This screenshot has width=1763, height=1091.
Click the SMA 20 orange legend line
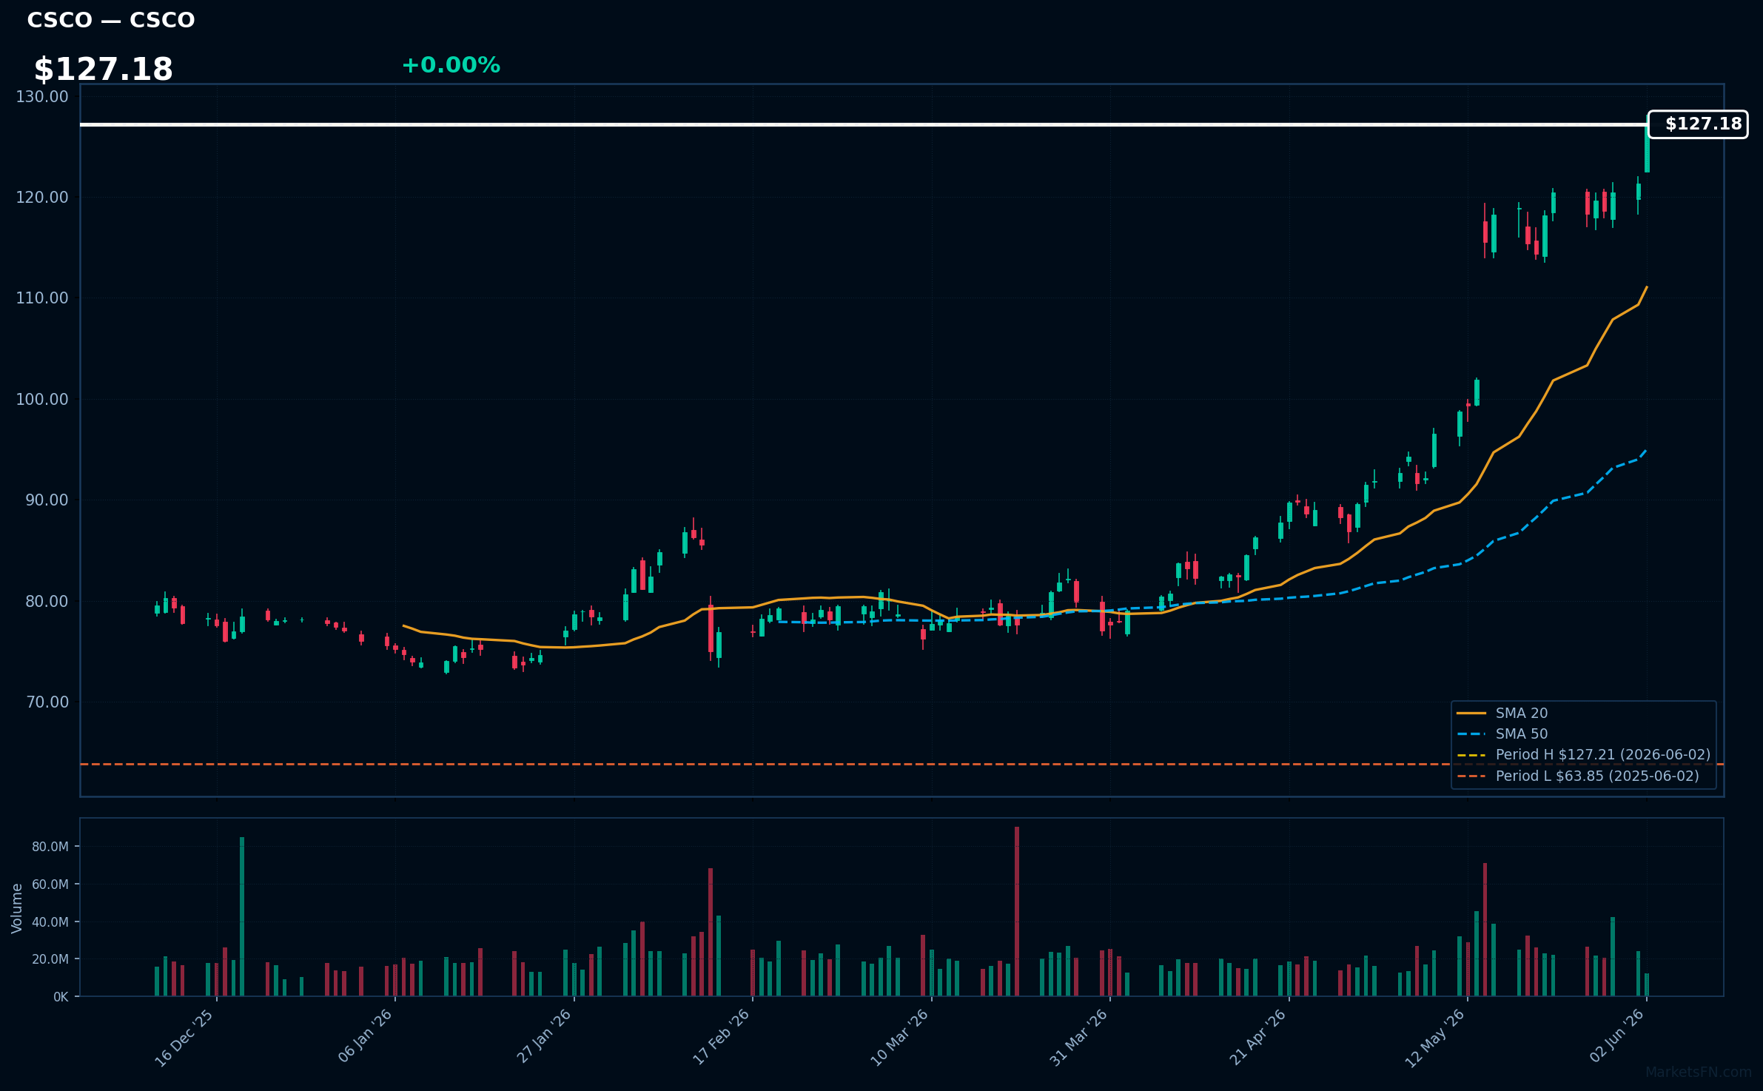point(1471,714)
